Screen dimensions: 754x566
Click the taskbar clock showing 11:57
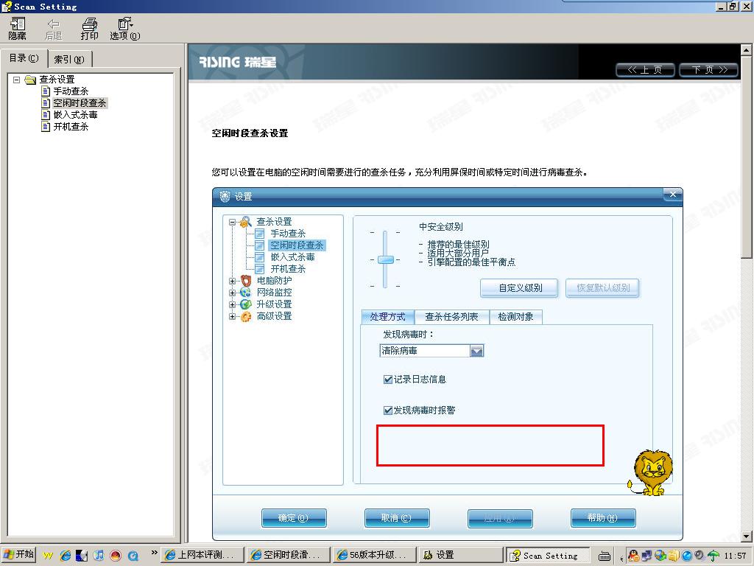tap(736, 556)
